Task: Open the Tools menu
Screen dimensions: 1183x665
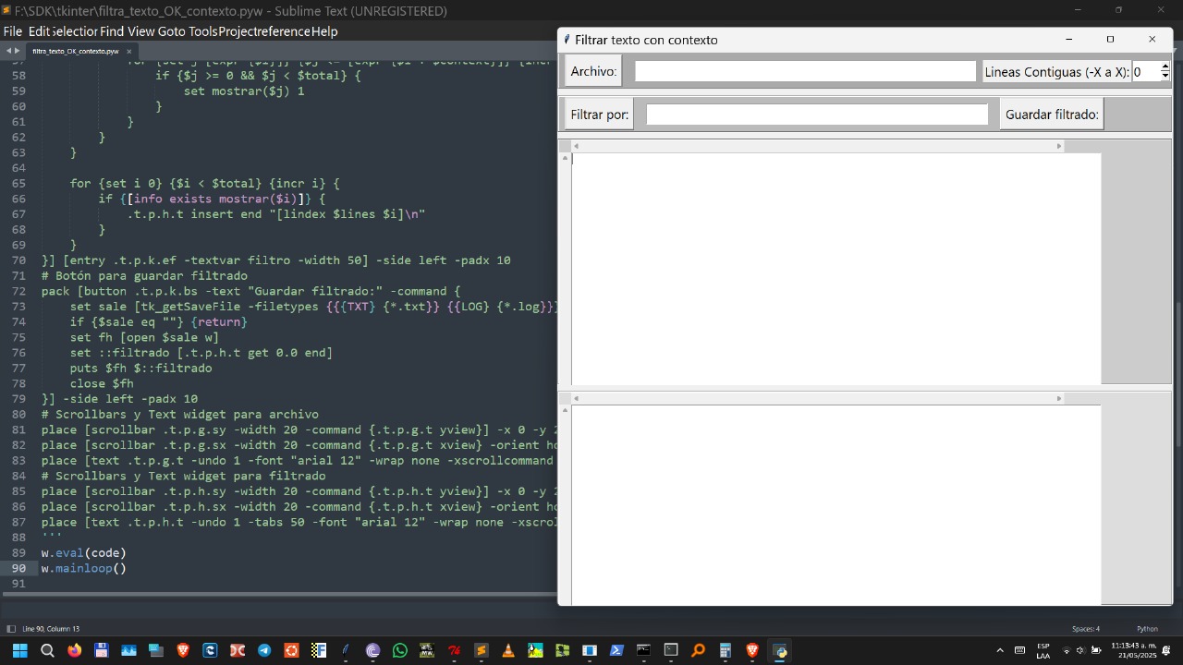Action: [203, 31]
